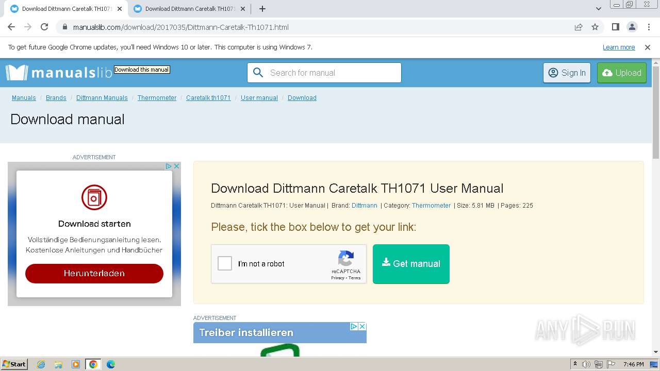Image resolution: width=660 pixels, height=371 pixels.
Task: Open the volume speaker tray icon
Action: (x=586, y=364)
